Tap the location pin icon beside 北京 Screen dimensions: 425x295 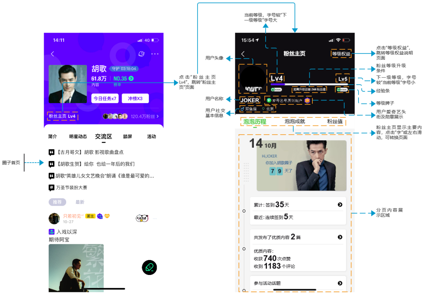[263, 109]
